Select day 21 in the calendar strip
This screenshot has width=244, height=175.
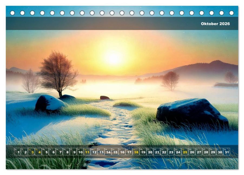point(157,152)
